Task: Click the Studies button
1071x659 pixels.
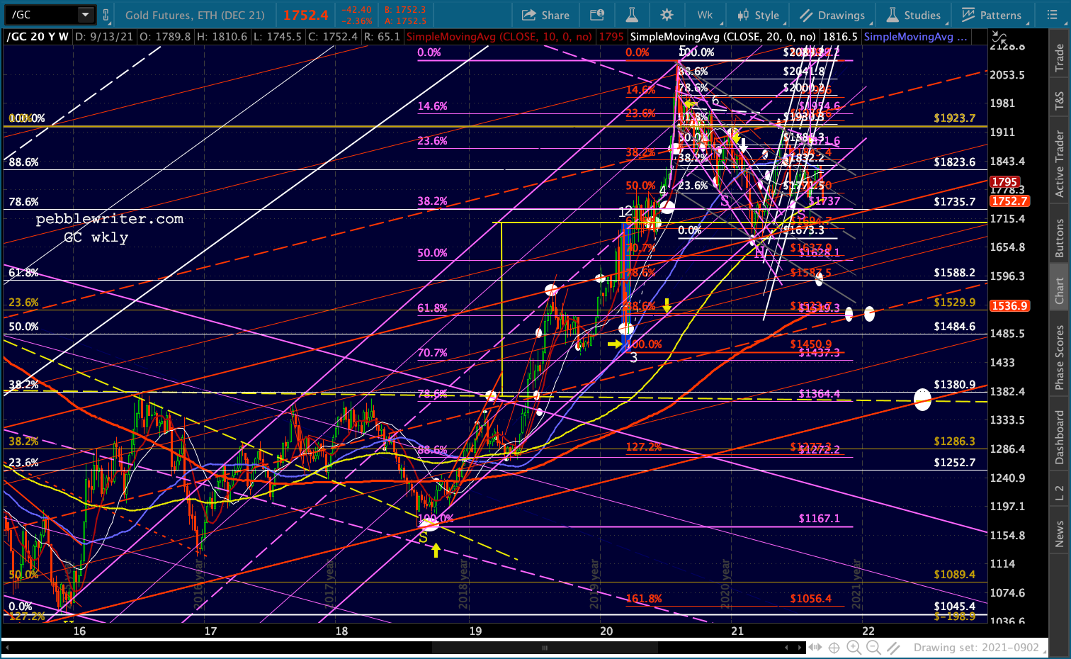Action: pos(914,15)
